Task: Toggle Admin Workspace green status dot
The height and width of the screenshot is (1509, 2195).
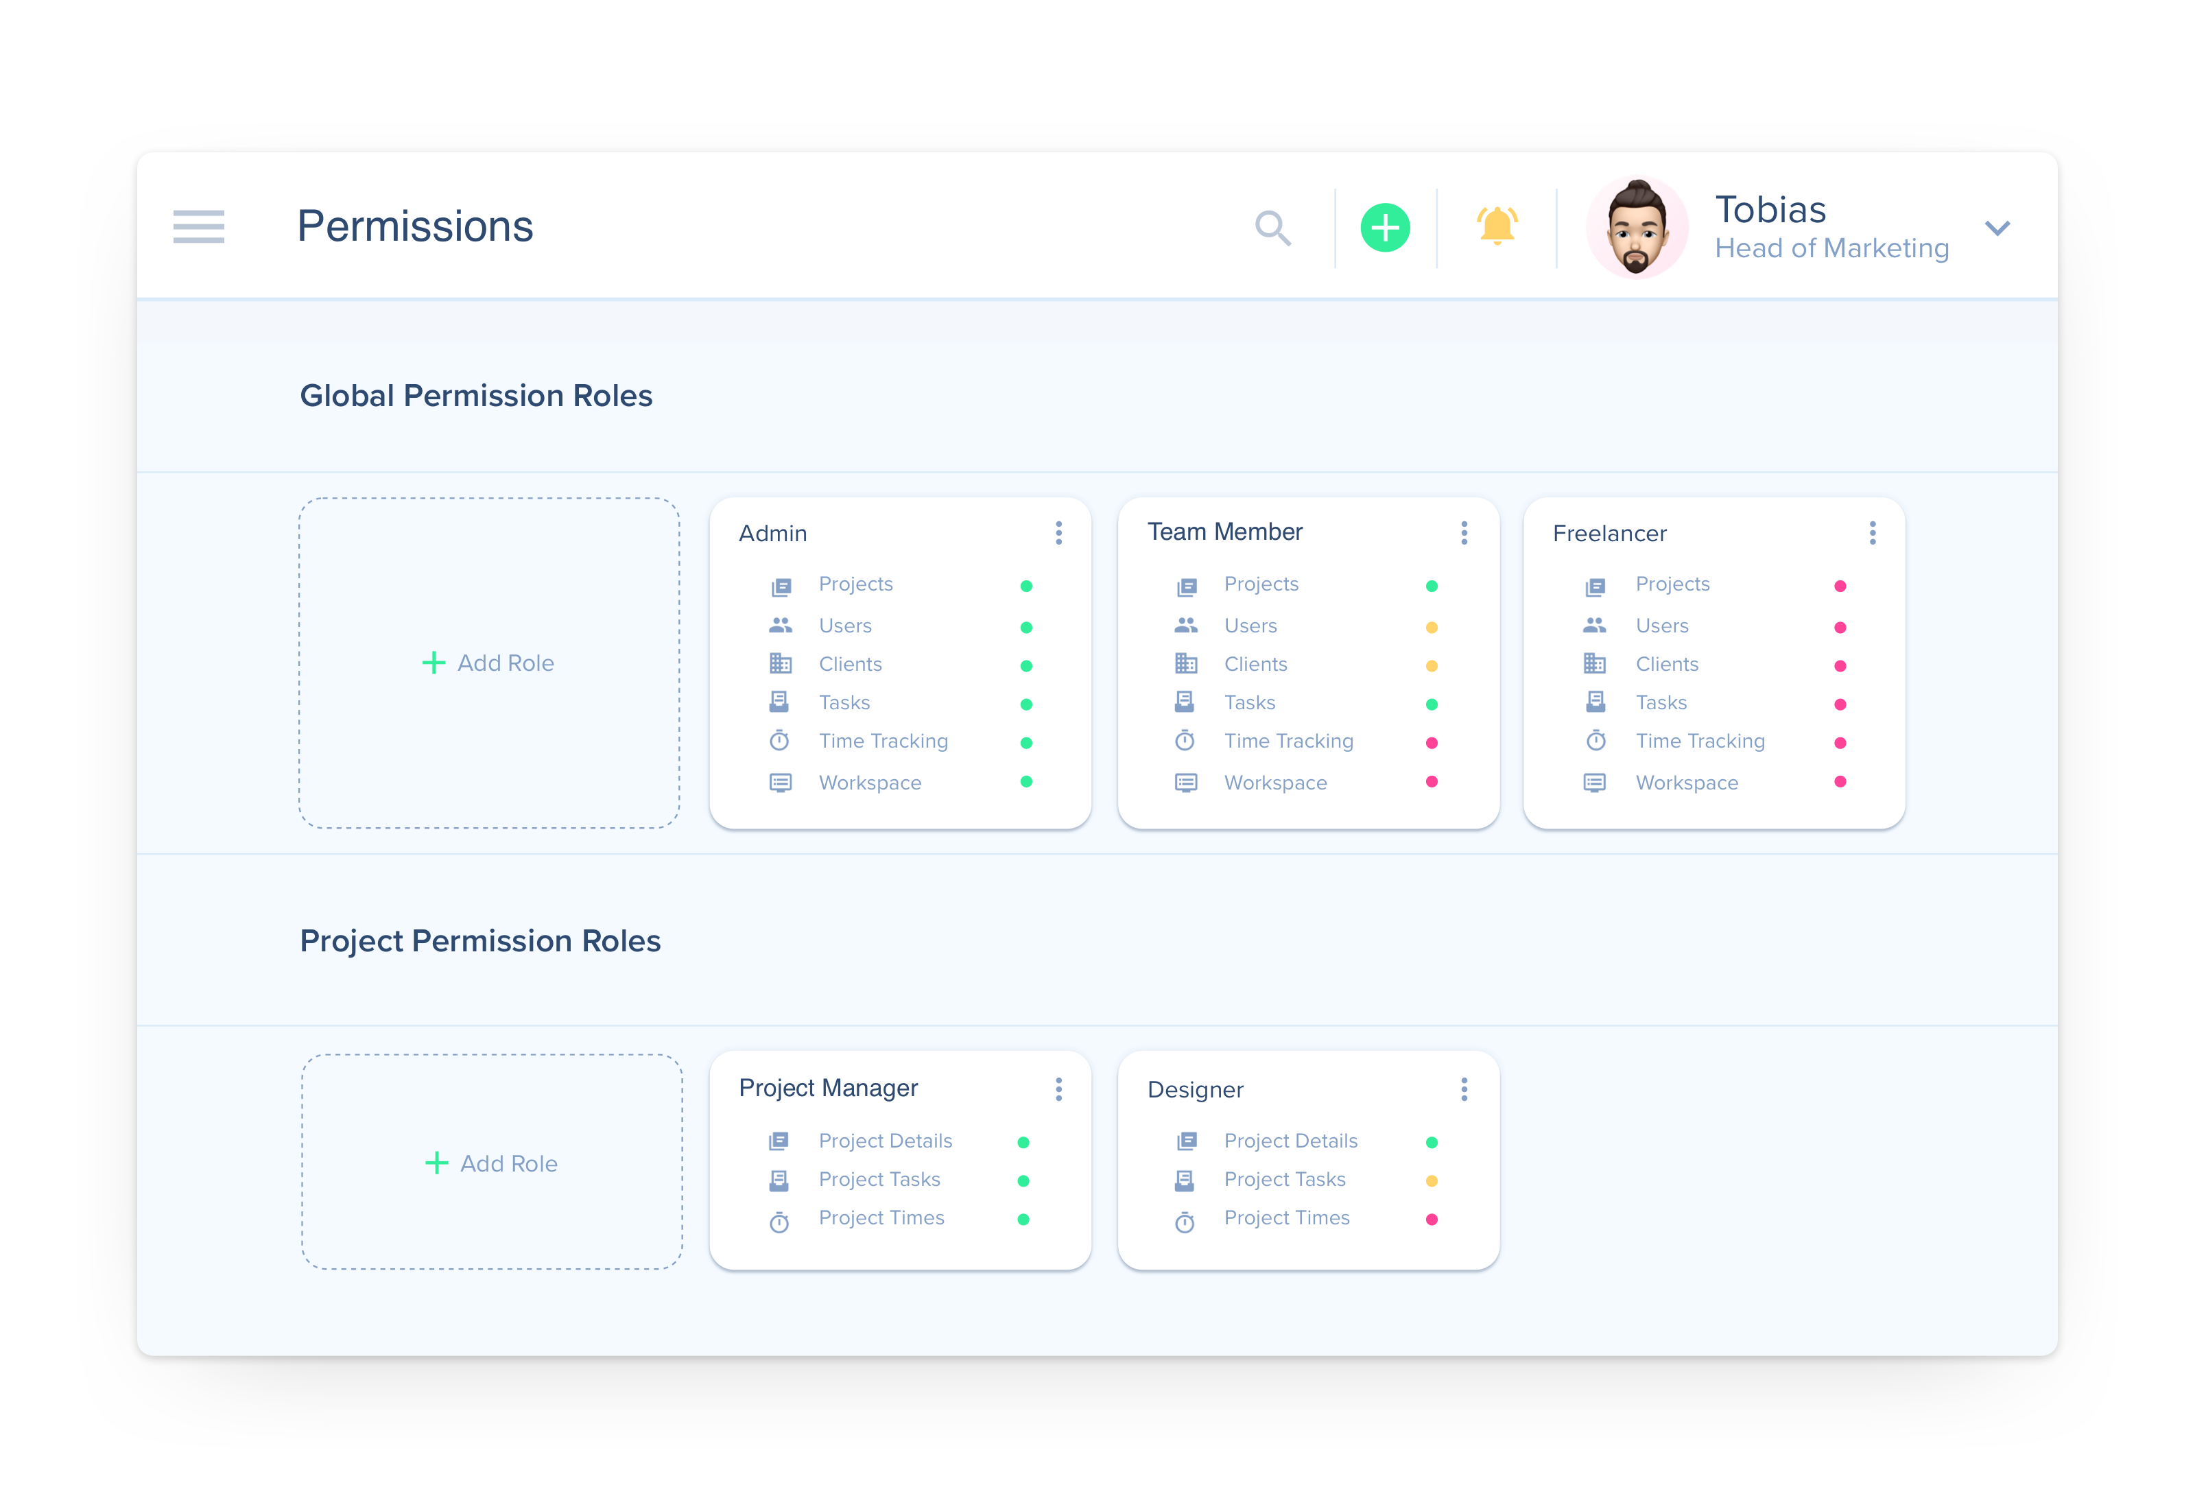Action: click(1027, 782)
